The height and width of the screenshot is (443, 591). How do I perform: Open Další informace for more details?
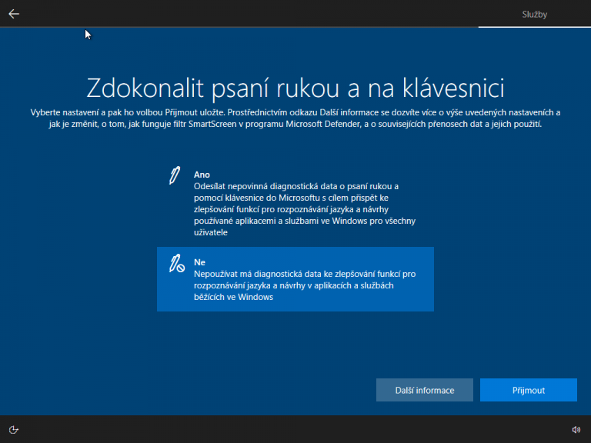point(425,390)
